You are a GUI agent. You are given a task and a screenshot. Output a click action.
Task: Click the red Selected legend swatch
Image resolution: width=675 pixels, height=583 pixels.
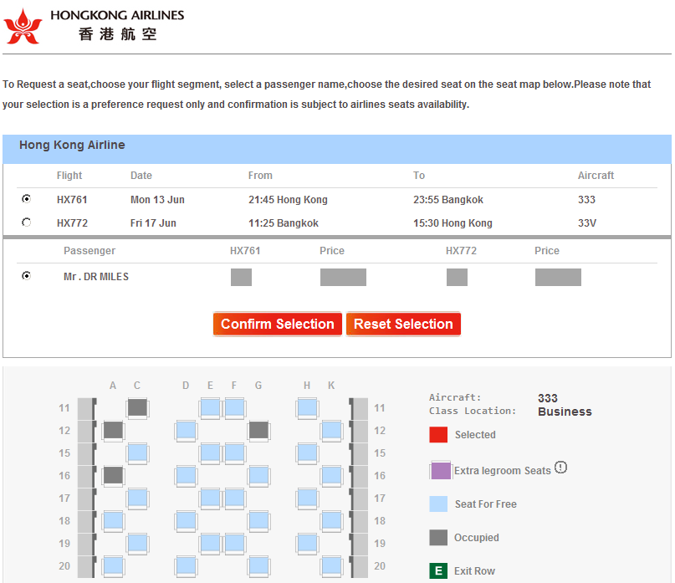(x=438, y=435)
